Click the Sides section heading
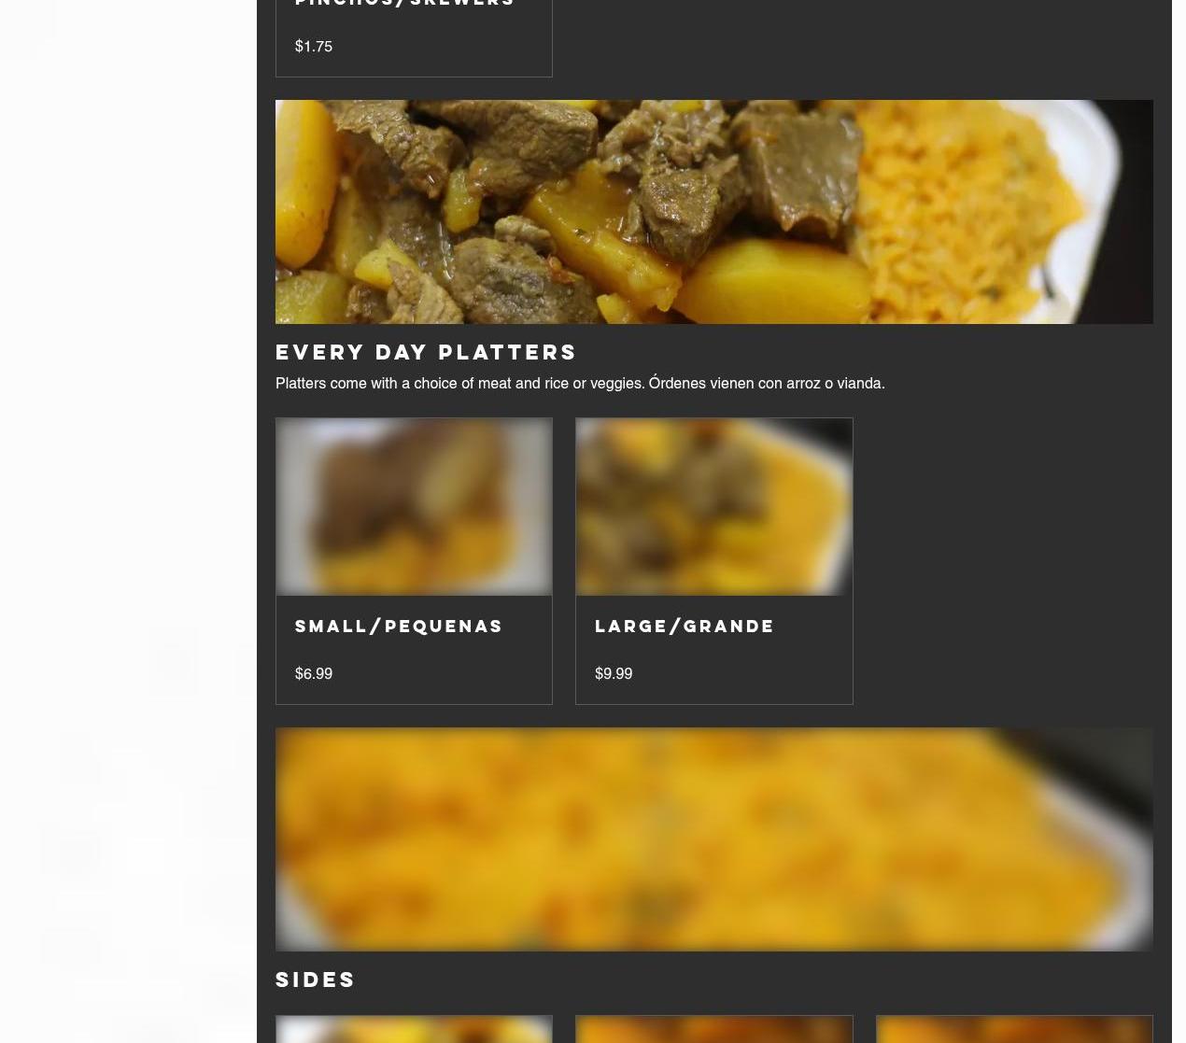Image resolution: width=1186 pixels, height=1043 pixels. 316,980
